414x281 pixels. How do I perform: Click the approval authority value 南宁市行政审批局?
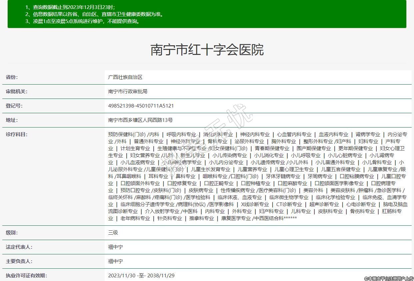point(128,92)
